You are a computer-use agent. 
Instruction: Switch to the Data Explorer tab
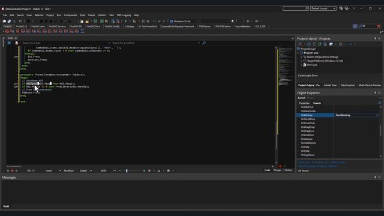click(x=348, y=85)
